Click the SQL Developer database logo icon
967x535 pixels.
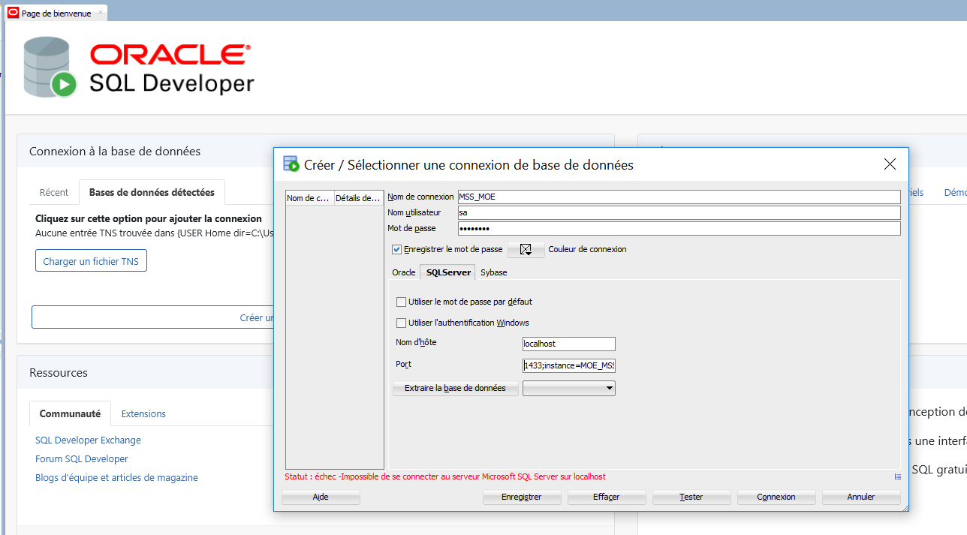(x=50, y=67)
